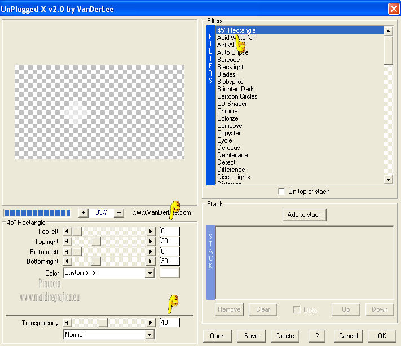Click the zoom in plus button
Viewport: 401px width, 346px height.
click(x=83, y=212)
